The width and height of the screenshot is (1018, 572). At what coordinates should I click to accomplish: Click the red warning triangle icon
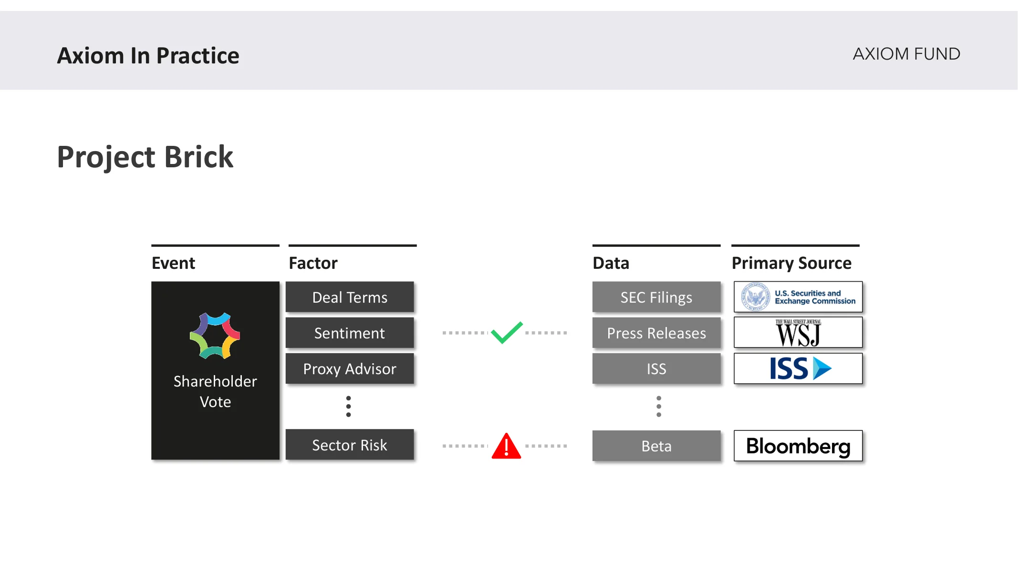(x=506, y=446)
